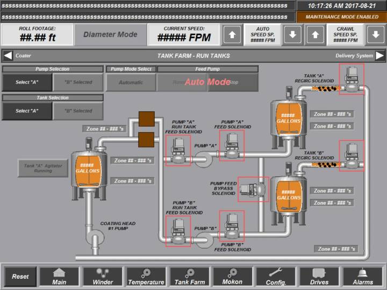Click "B" Selected under Pump Selection

tap(78, 82)
